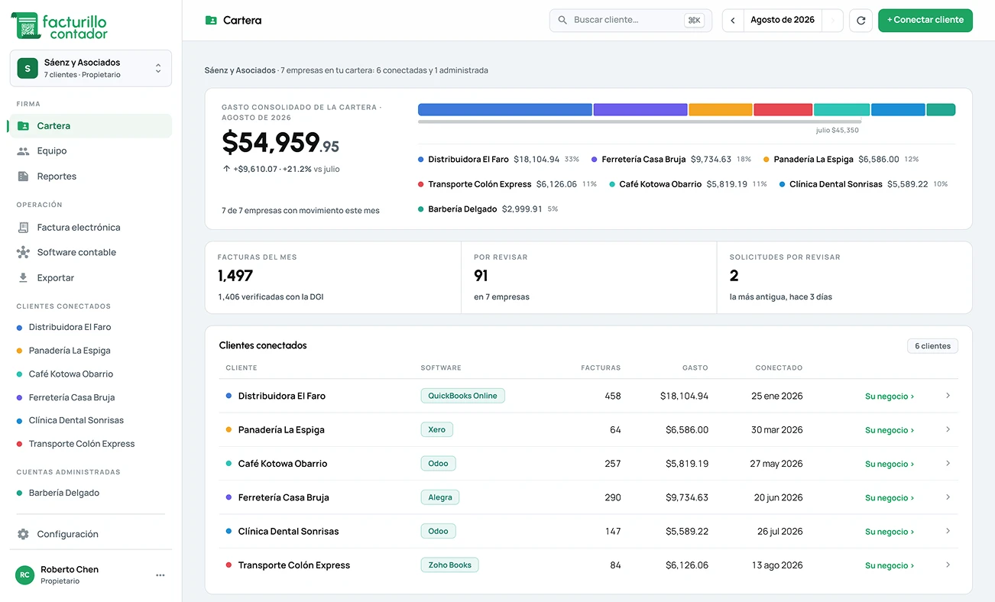Expand the Clínica Dental Sonrisas row chevron
The height and width of the screenshot is (602, 995).
(x=948, y=531)
